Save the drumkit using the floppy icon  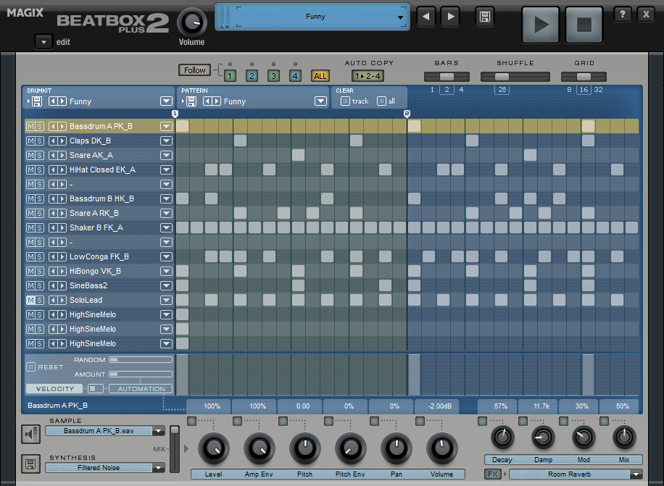36,101
